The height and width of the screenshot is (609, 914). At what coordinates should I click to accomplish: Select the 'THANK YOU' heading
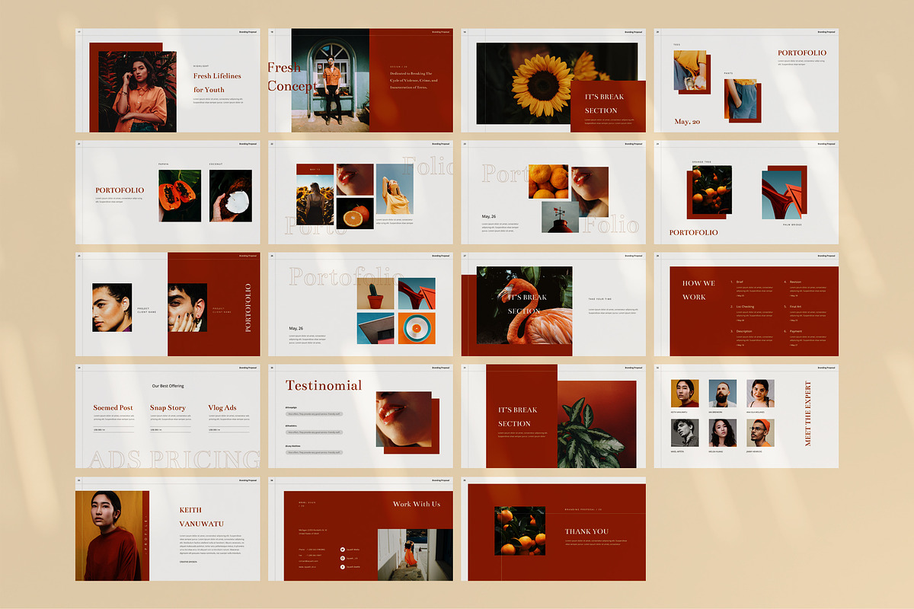[586, 531]
